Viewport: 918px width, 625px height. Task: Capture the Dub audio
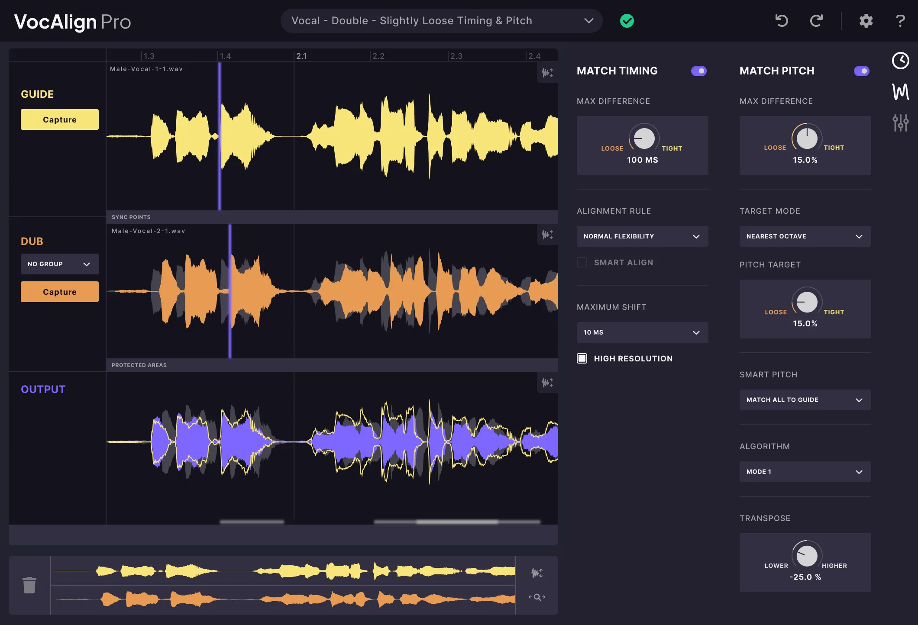click(x=59, y=292)
